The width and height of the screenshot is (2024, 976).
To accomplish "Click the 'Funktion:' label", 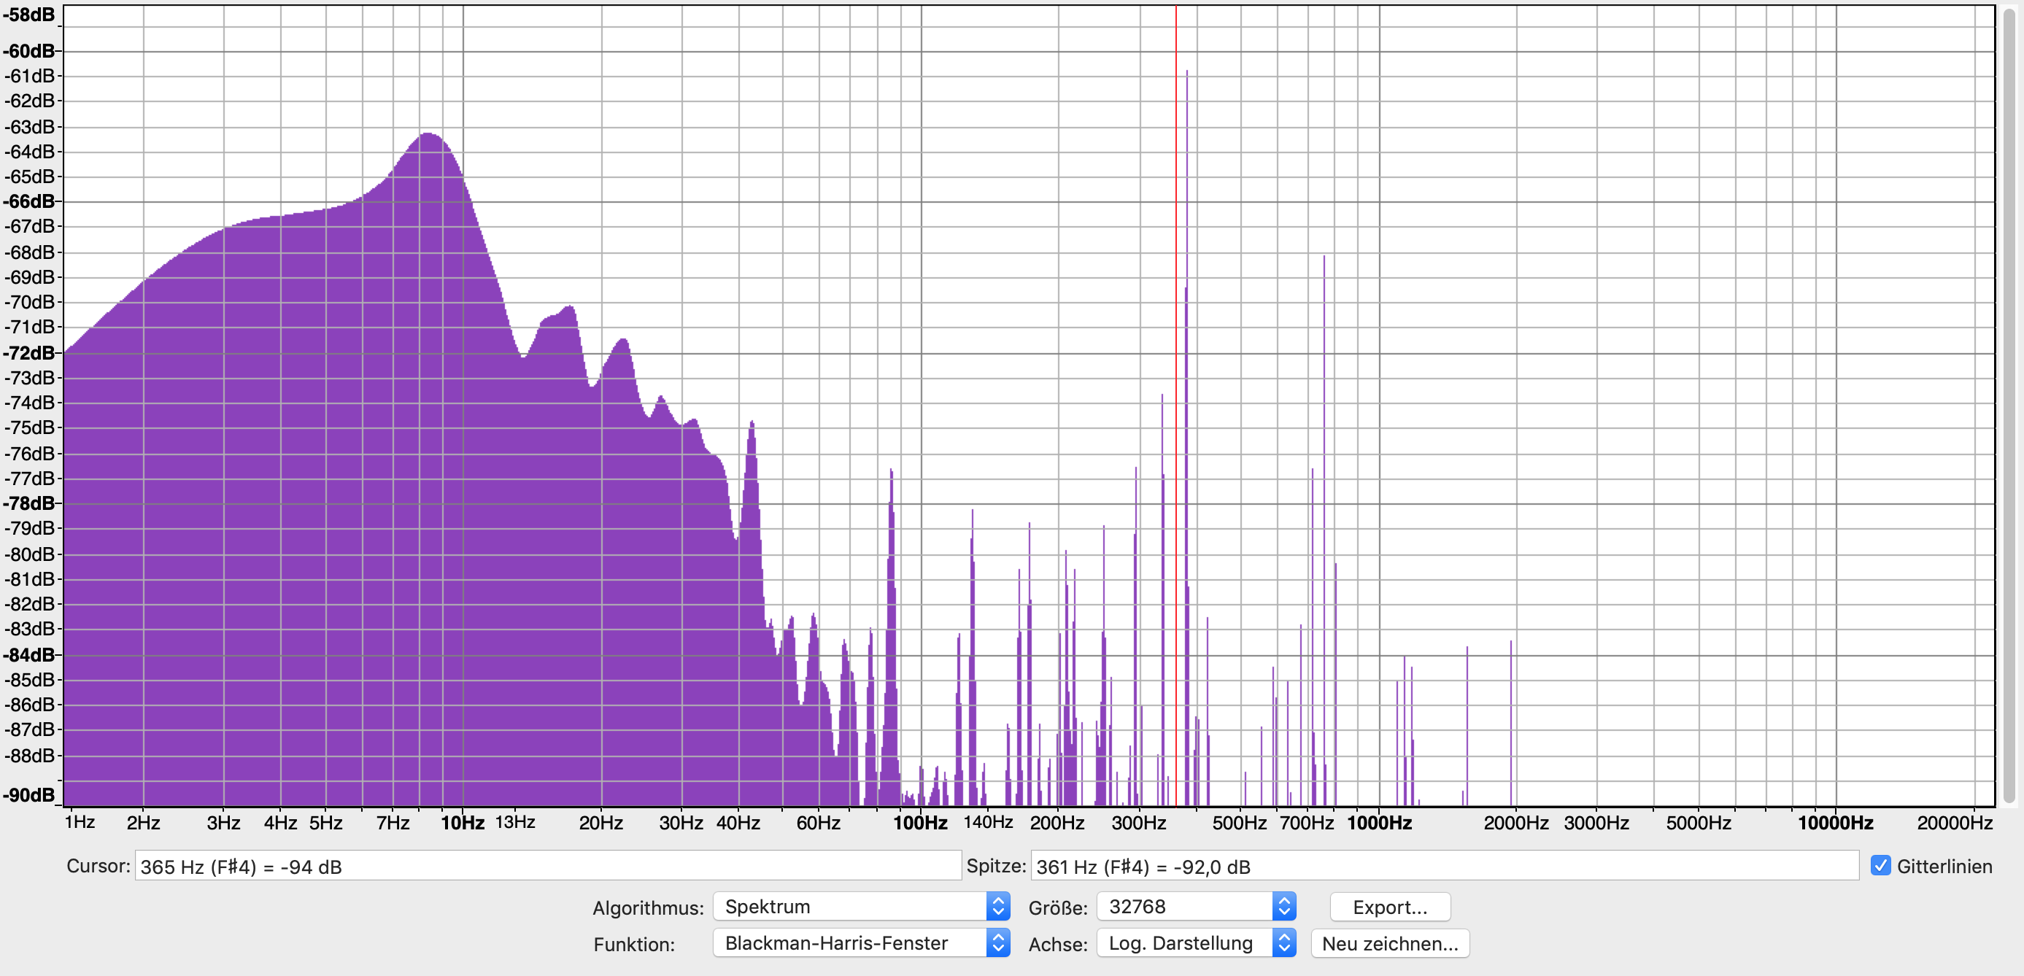I will click(x=634, y=944).
